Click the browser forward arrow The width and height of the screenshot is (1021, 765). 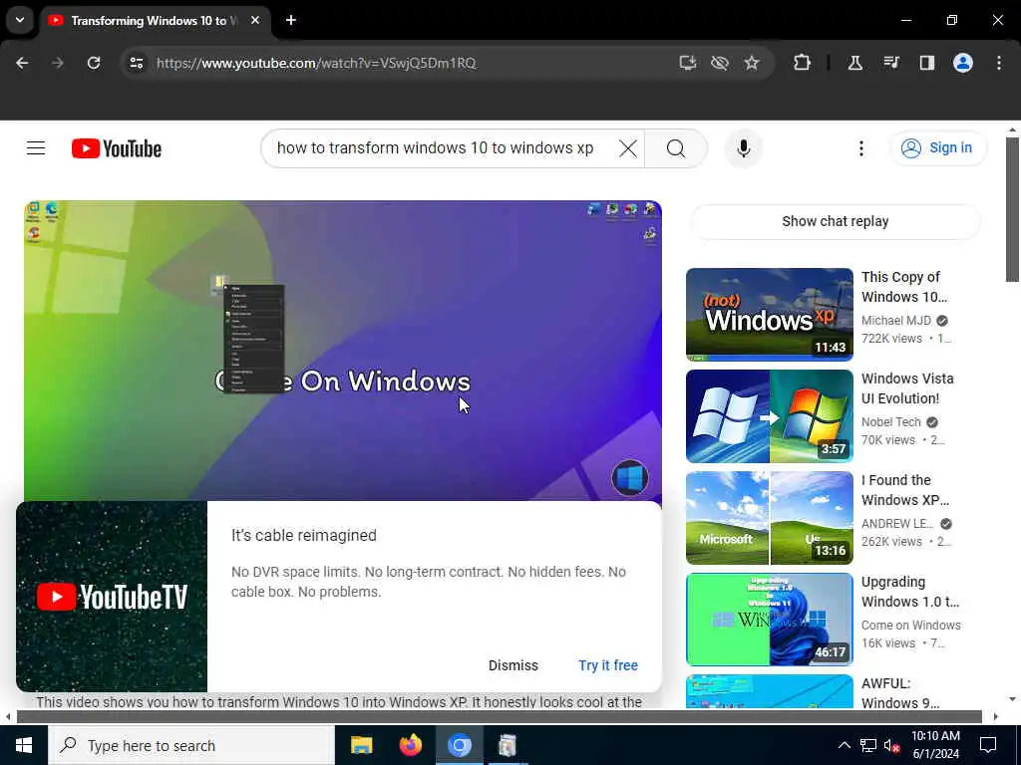tap(57, 63)
